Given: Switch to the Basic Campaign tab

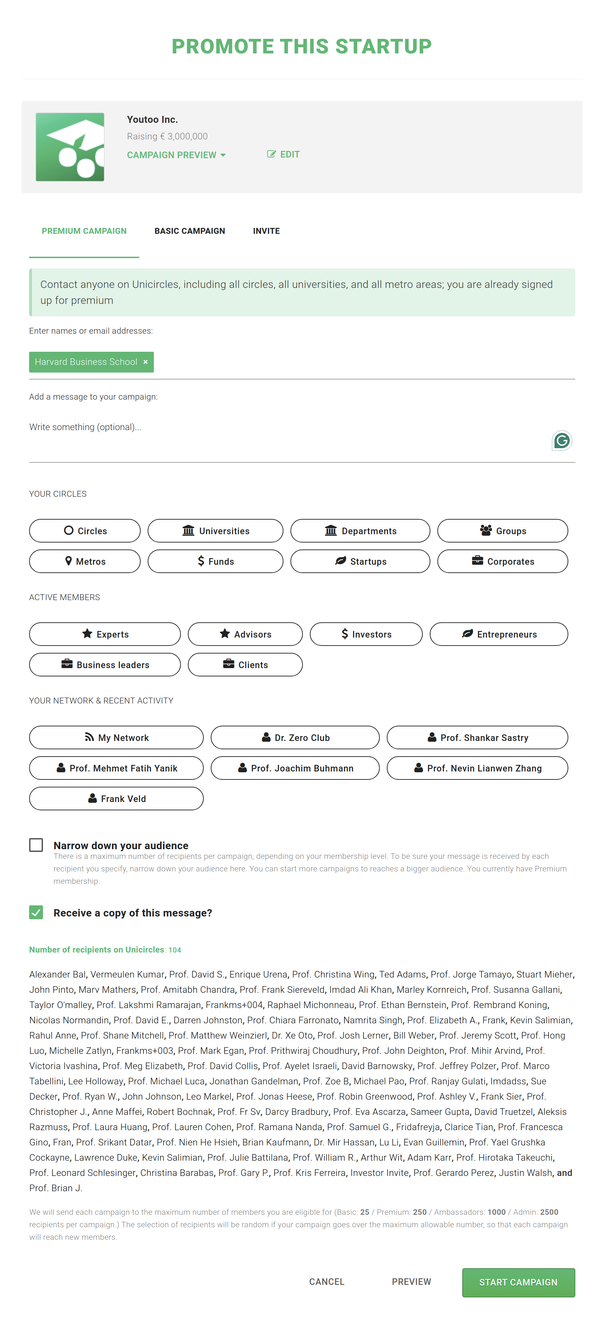Looking at the screenshot, I should (x=190, y=231).
